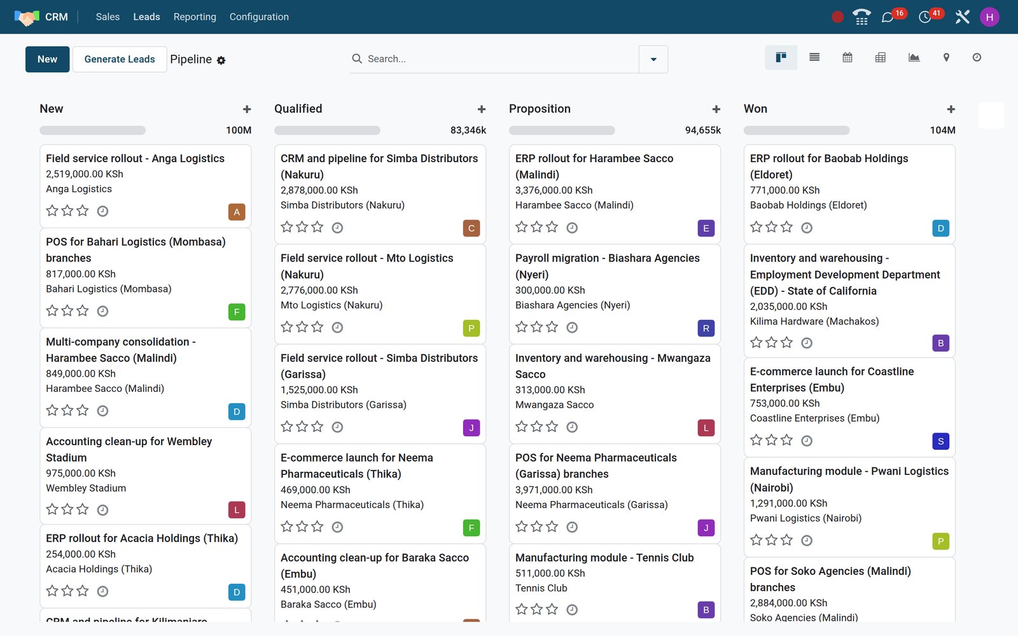Screen dimensions: 1018x636
Task: Click salesperson avatar A on Anga Logistics card
Action: (237, 212)
